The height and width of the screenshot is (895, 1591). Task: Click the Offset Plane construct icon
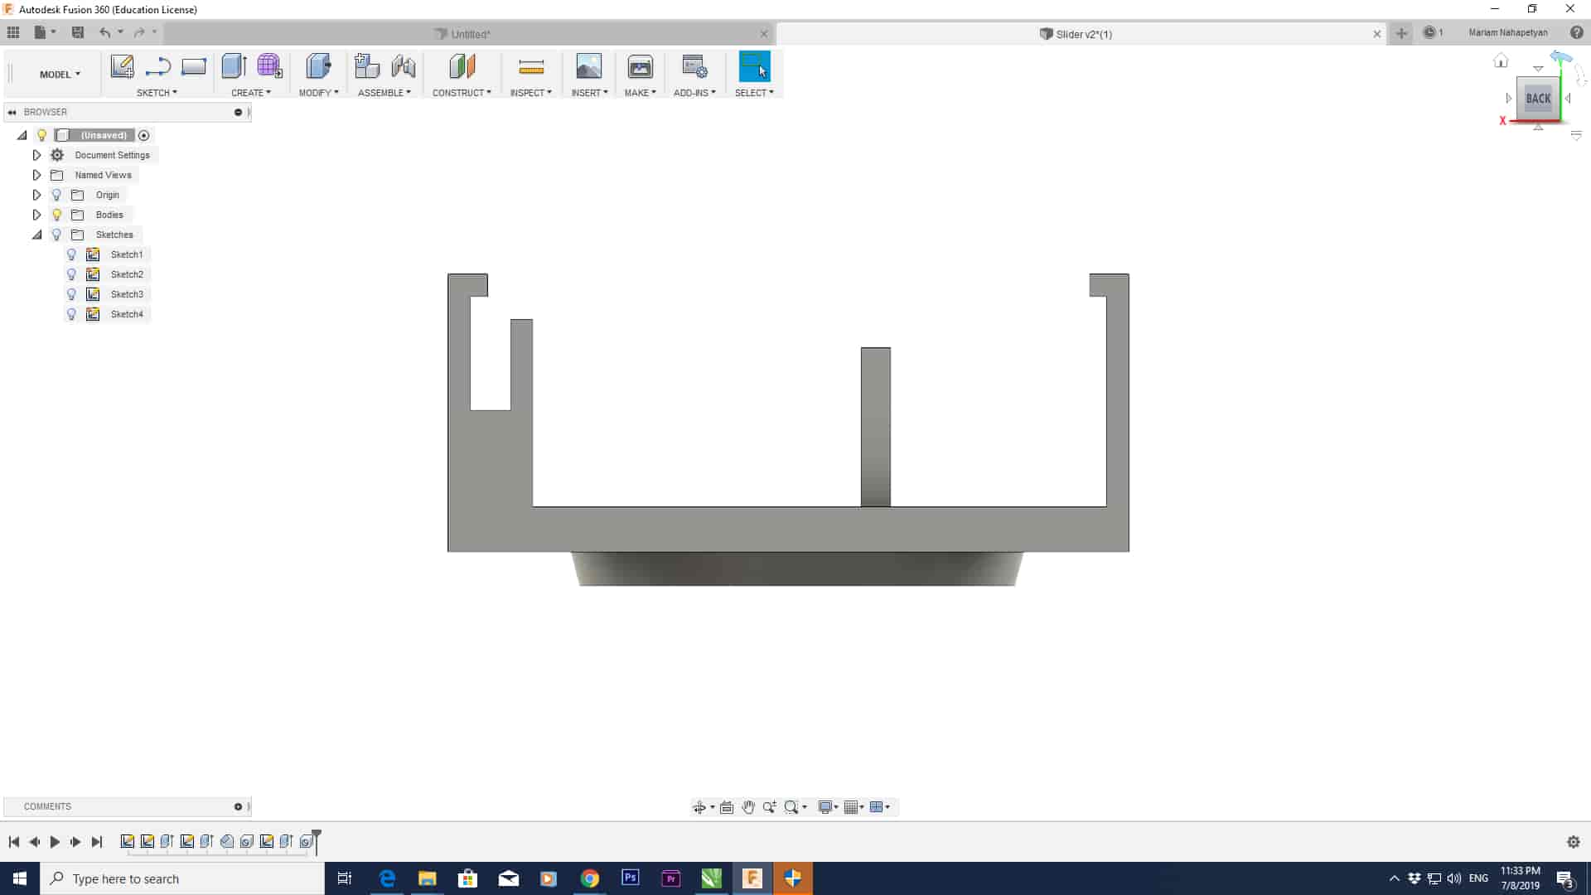pyautogui.click(x=462, y=66)
